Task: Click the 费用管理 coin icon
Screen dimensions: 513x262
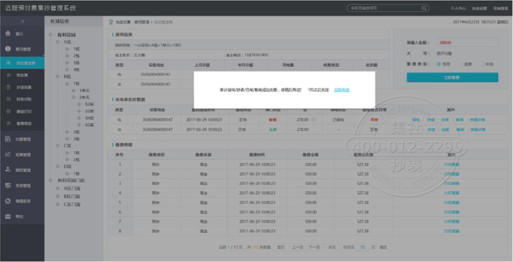Action: pos(6,49)
